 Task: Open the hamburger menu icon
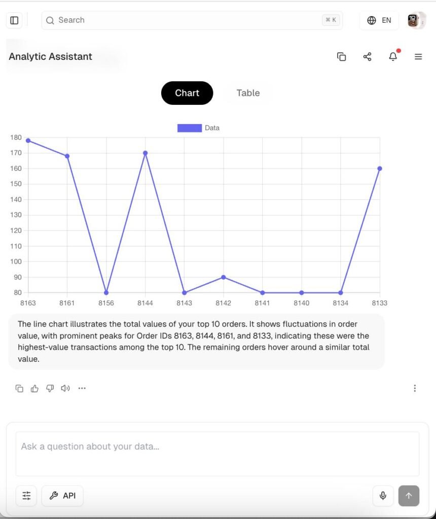tap(418, 57)
